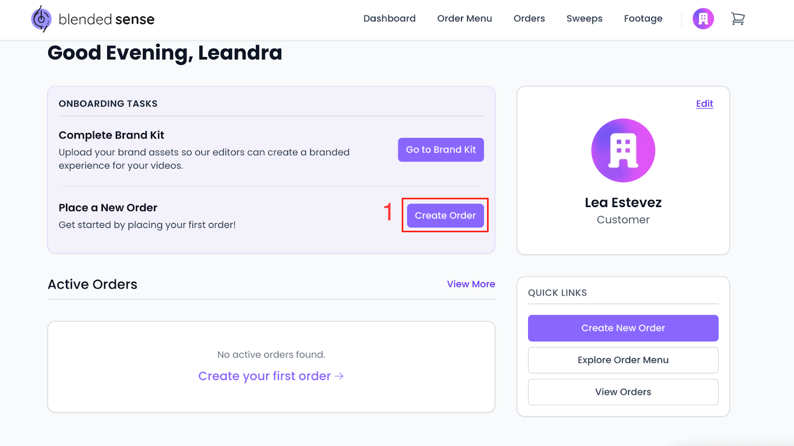The height and width of the screenshot is (446, 794).
Task: Click the arrow beside Create your first order
Action: tap(339, 376)
